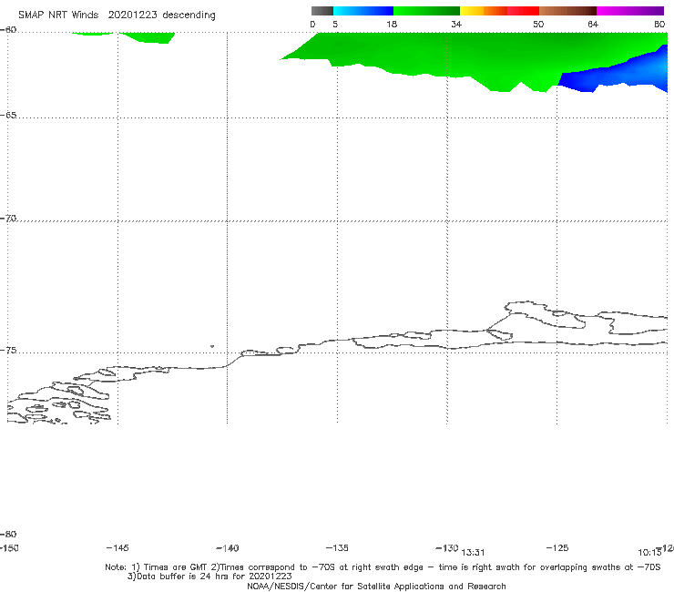
Task: Click the latitude label "-70"
Action: click(x=8, y=219)
